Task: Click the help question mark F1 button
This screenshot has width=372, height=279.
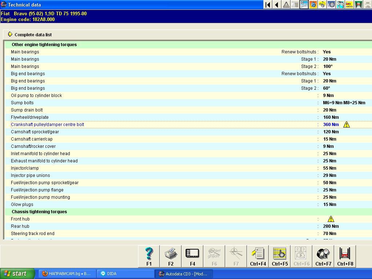Action: coord(149,256)
